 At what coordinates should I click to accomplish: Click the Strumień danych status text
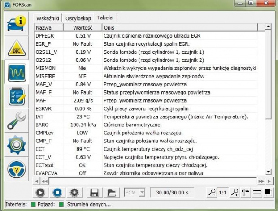pyautogui.click(x=89, y=204)
